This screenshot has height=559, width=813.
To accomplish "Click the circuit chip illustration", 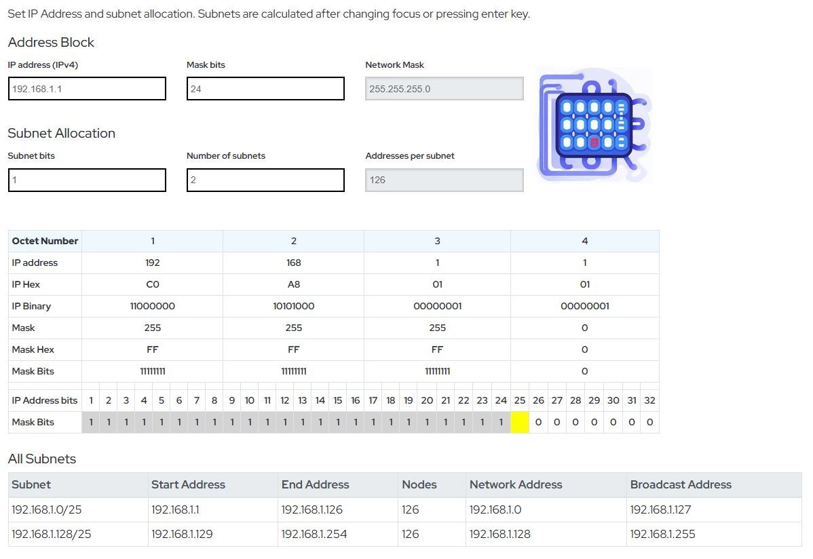I will pyautogui.click(x=594, y=124).
